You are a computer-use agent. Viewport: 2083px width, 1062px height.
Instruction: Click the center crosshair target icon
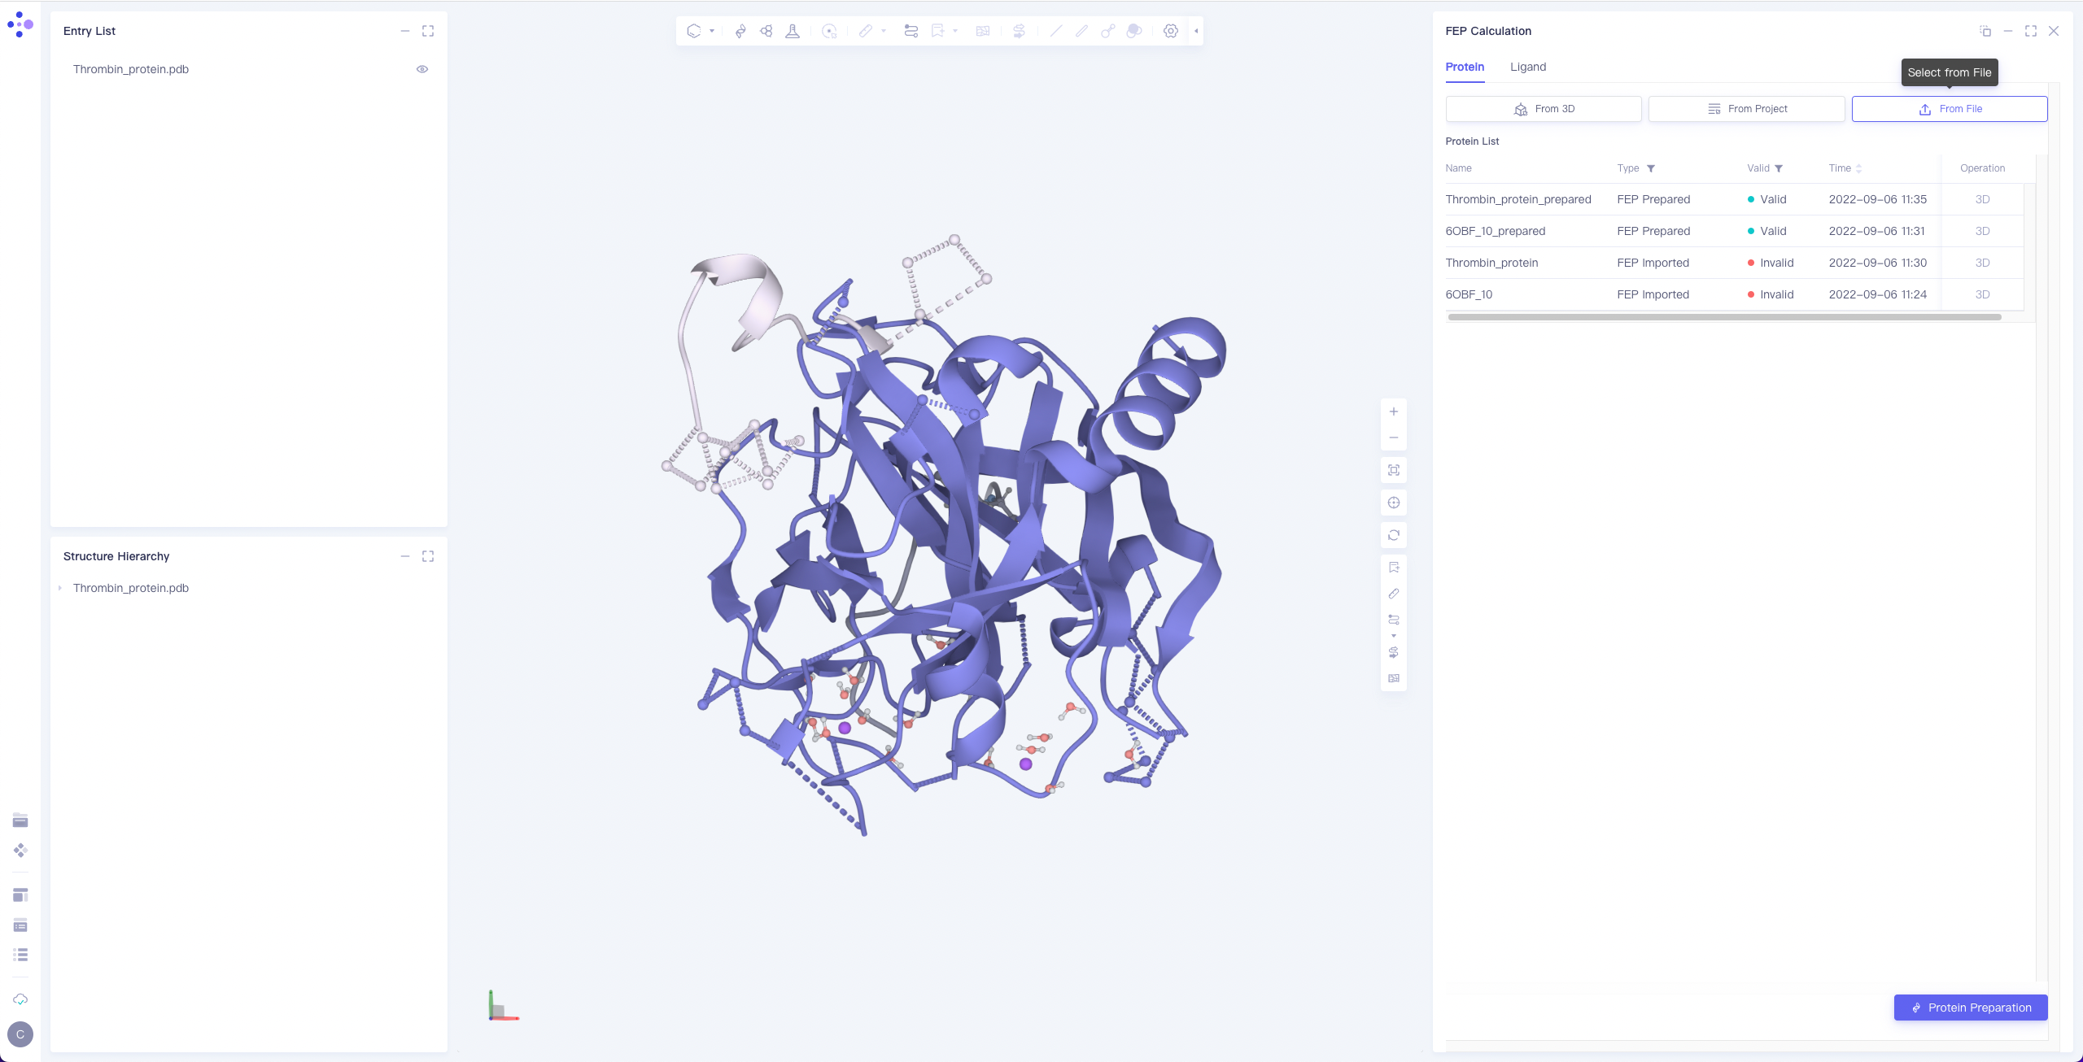coord(1394,503)
